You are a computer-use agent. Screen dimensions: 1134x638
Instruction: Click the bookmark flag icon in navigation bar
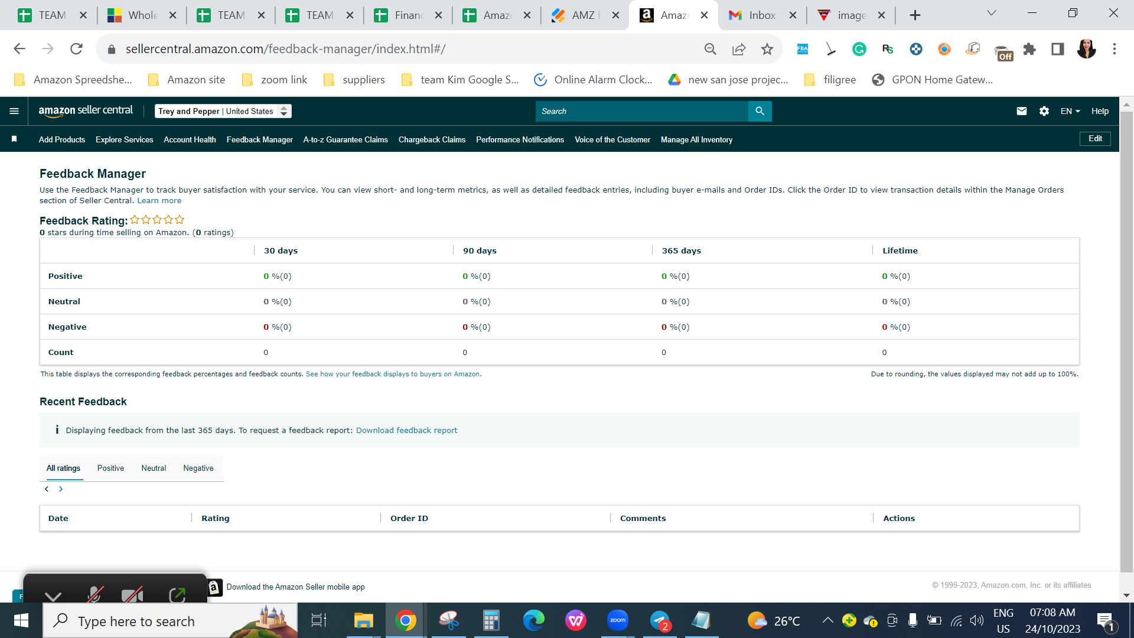(x=14, y=139)
